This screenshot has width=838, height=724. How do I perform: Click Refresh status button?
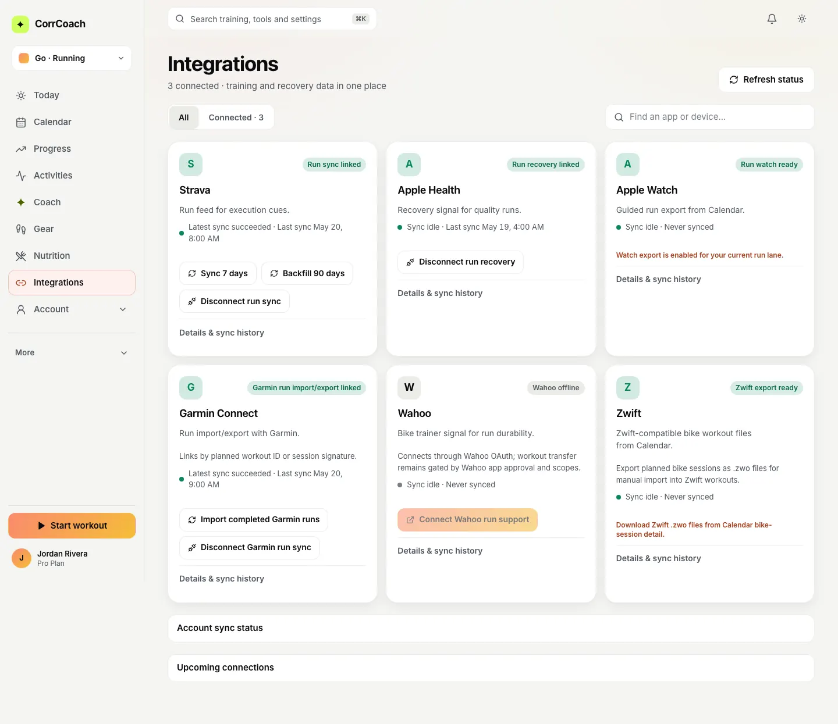pos(766,80)
